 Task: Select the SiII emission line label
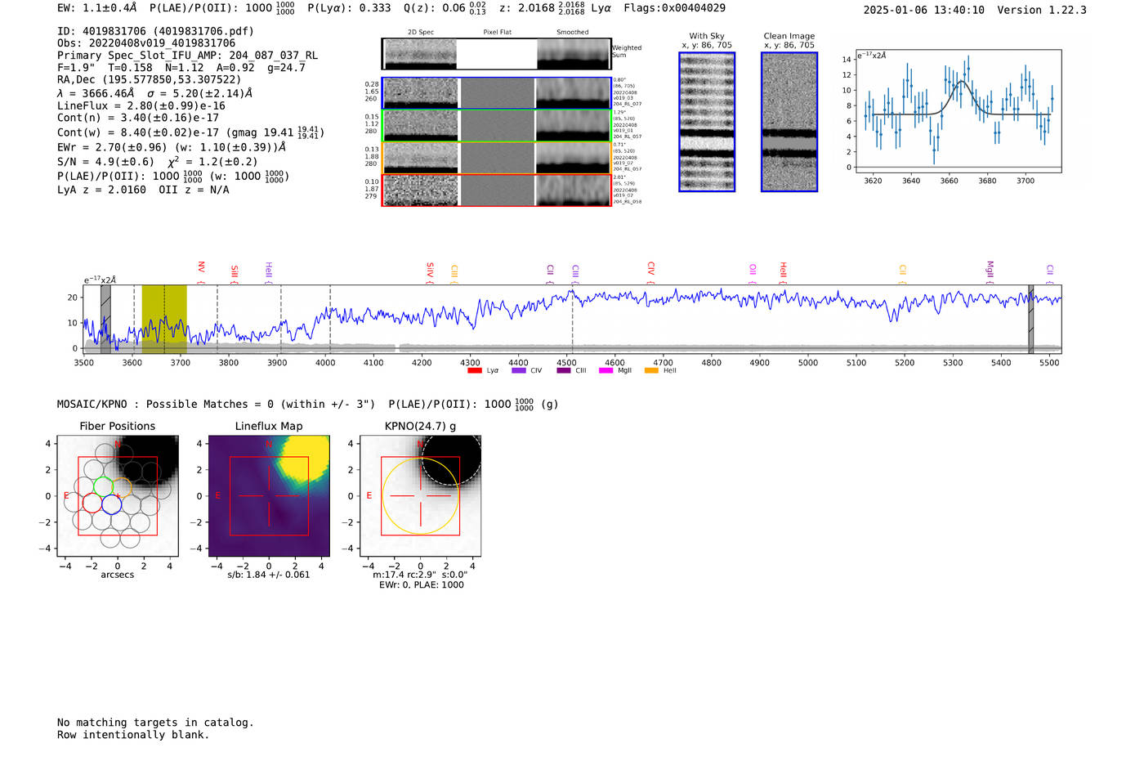click(x=235, y=273)
